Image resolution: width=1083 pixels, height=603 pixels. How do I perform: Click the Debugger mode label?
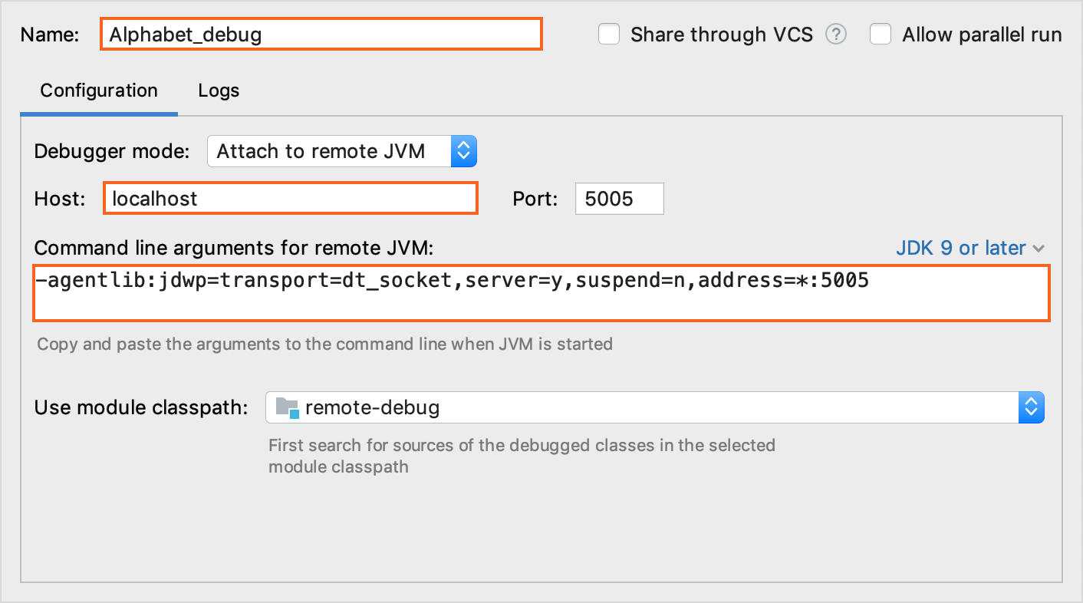tap(110, 151)
